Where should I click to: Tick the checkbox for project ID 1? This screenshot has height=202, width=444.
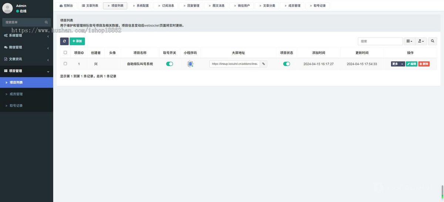[65, 64]
